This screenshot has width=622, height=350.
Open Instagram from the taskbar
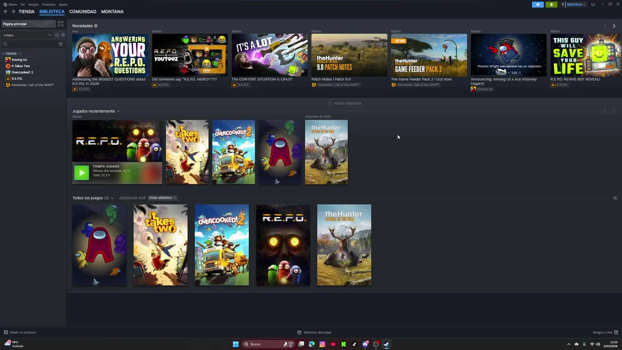point(322,344)
